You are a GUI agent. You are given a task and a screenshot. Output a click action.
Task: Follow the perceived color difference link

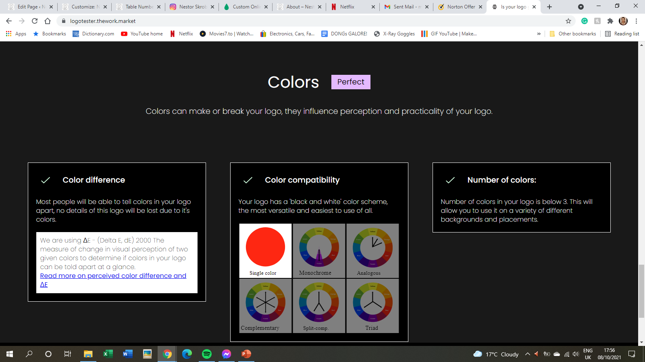113,276
